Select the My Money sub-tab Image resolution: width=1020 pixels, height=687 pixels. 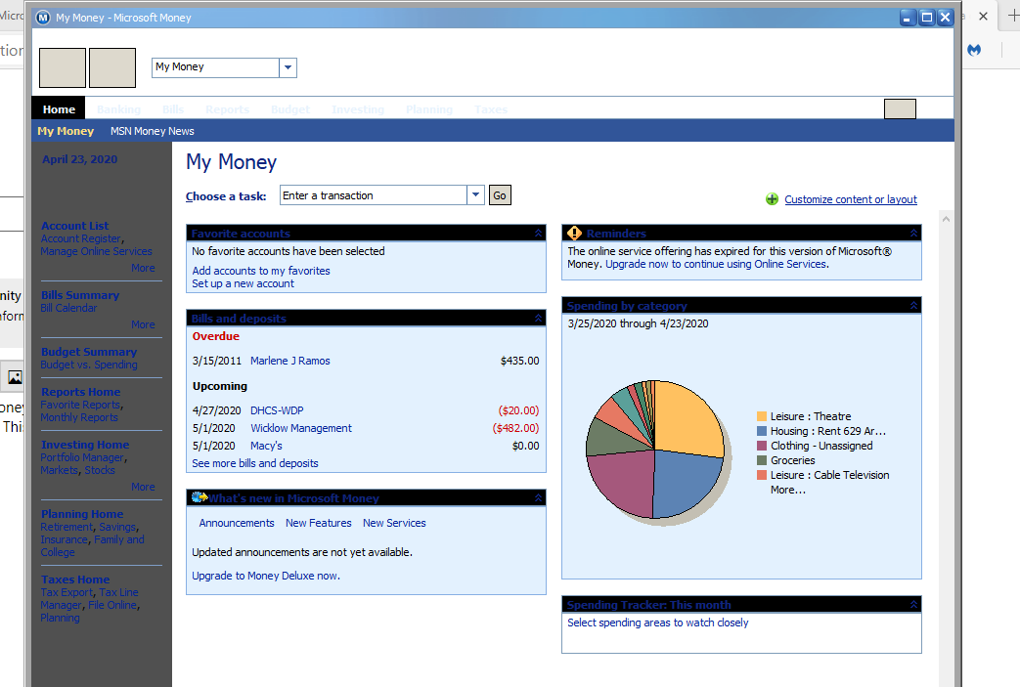(x=66, y=131)
